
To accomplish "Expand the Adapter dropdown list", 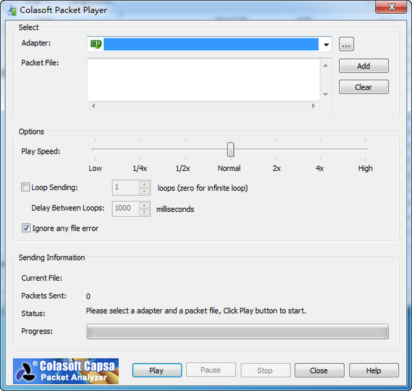I will point(326,45).
